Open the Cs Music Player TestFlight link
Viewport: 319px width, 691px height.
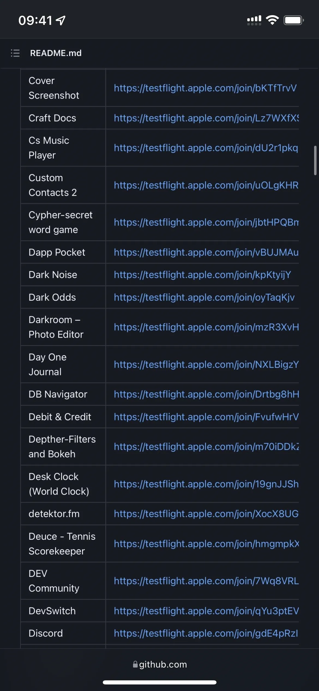[x=206, y=148]
